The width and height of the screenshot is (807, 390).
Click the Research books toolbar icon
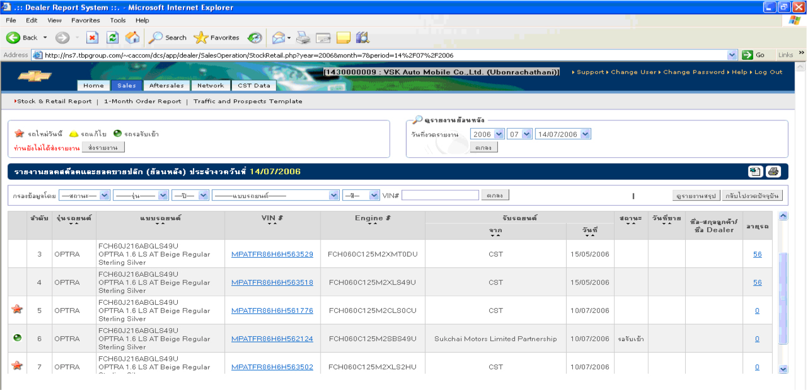click(363, 38)
